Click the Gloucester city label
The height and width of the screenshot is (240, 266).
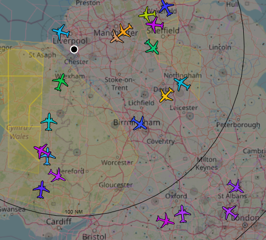(116, 185)
